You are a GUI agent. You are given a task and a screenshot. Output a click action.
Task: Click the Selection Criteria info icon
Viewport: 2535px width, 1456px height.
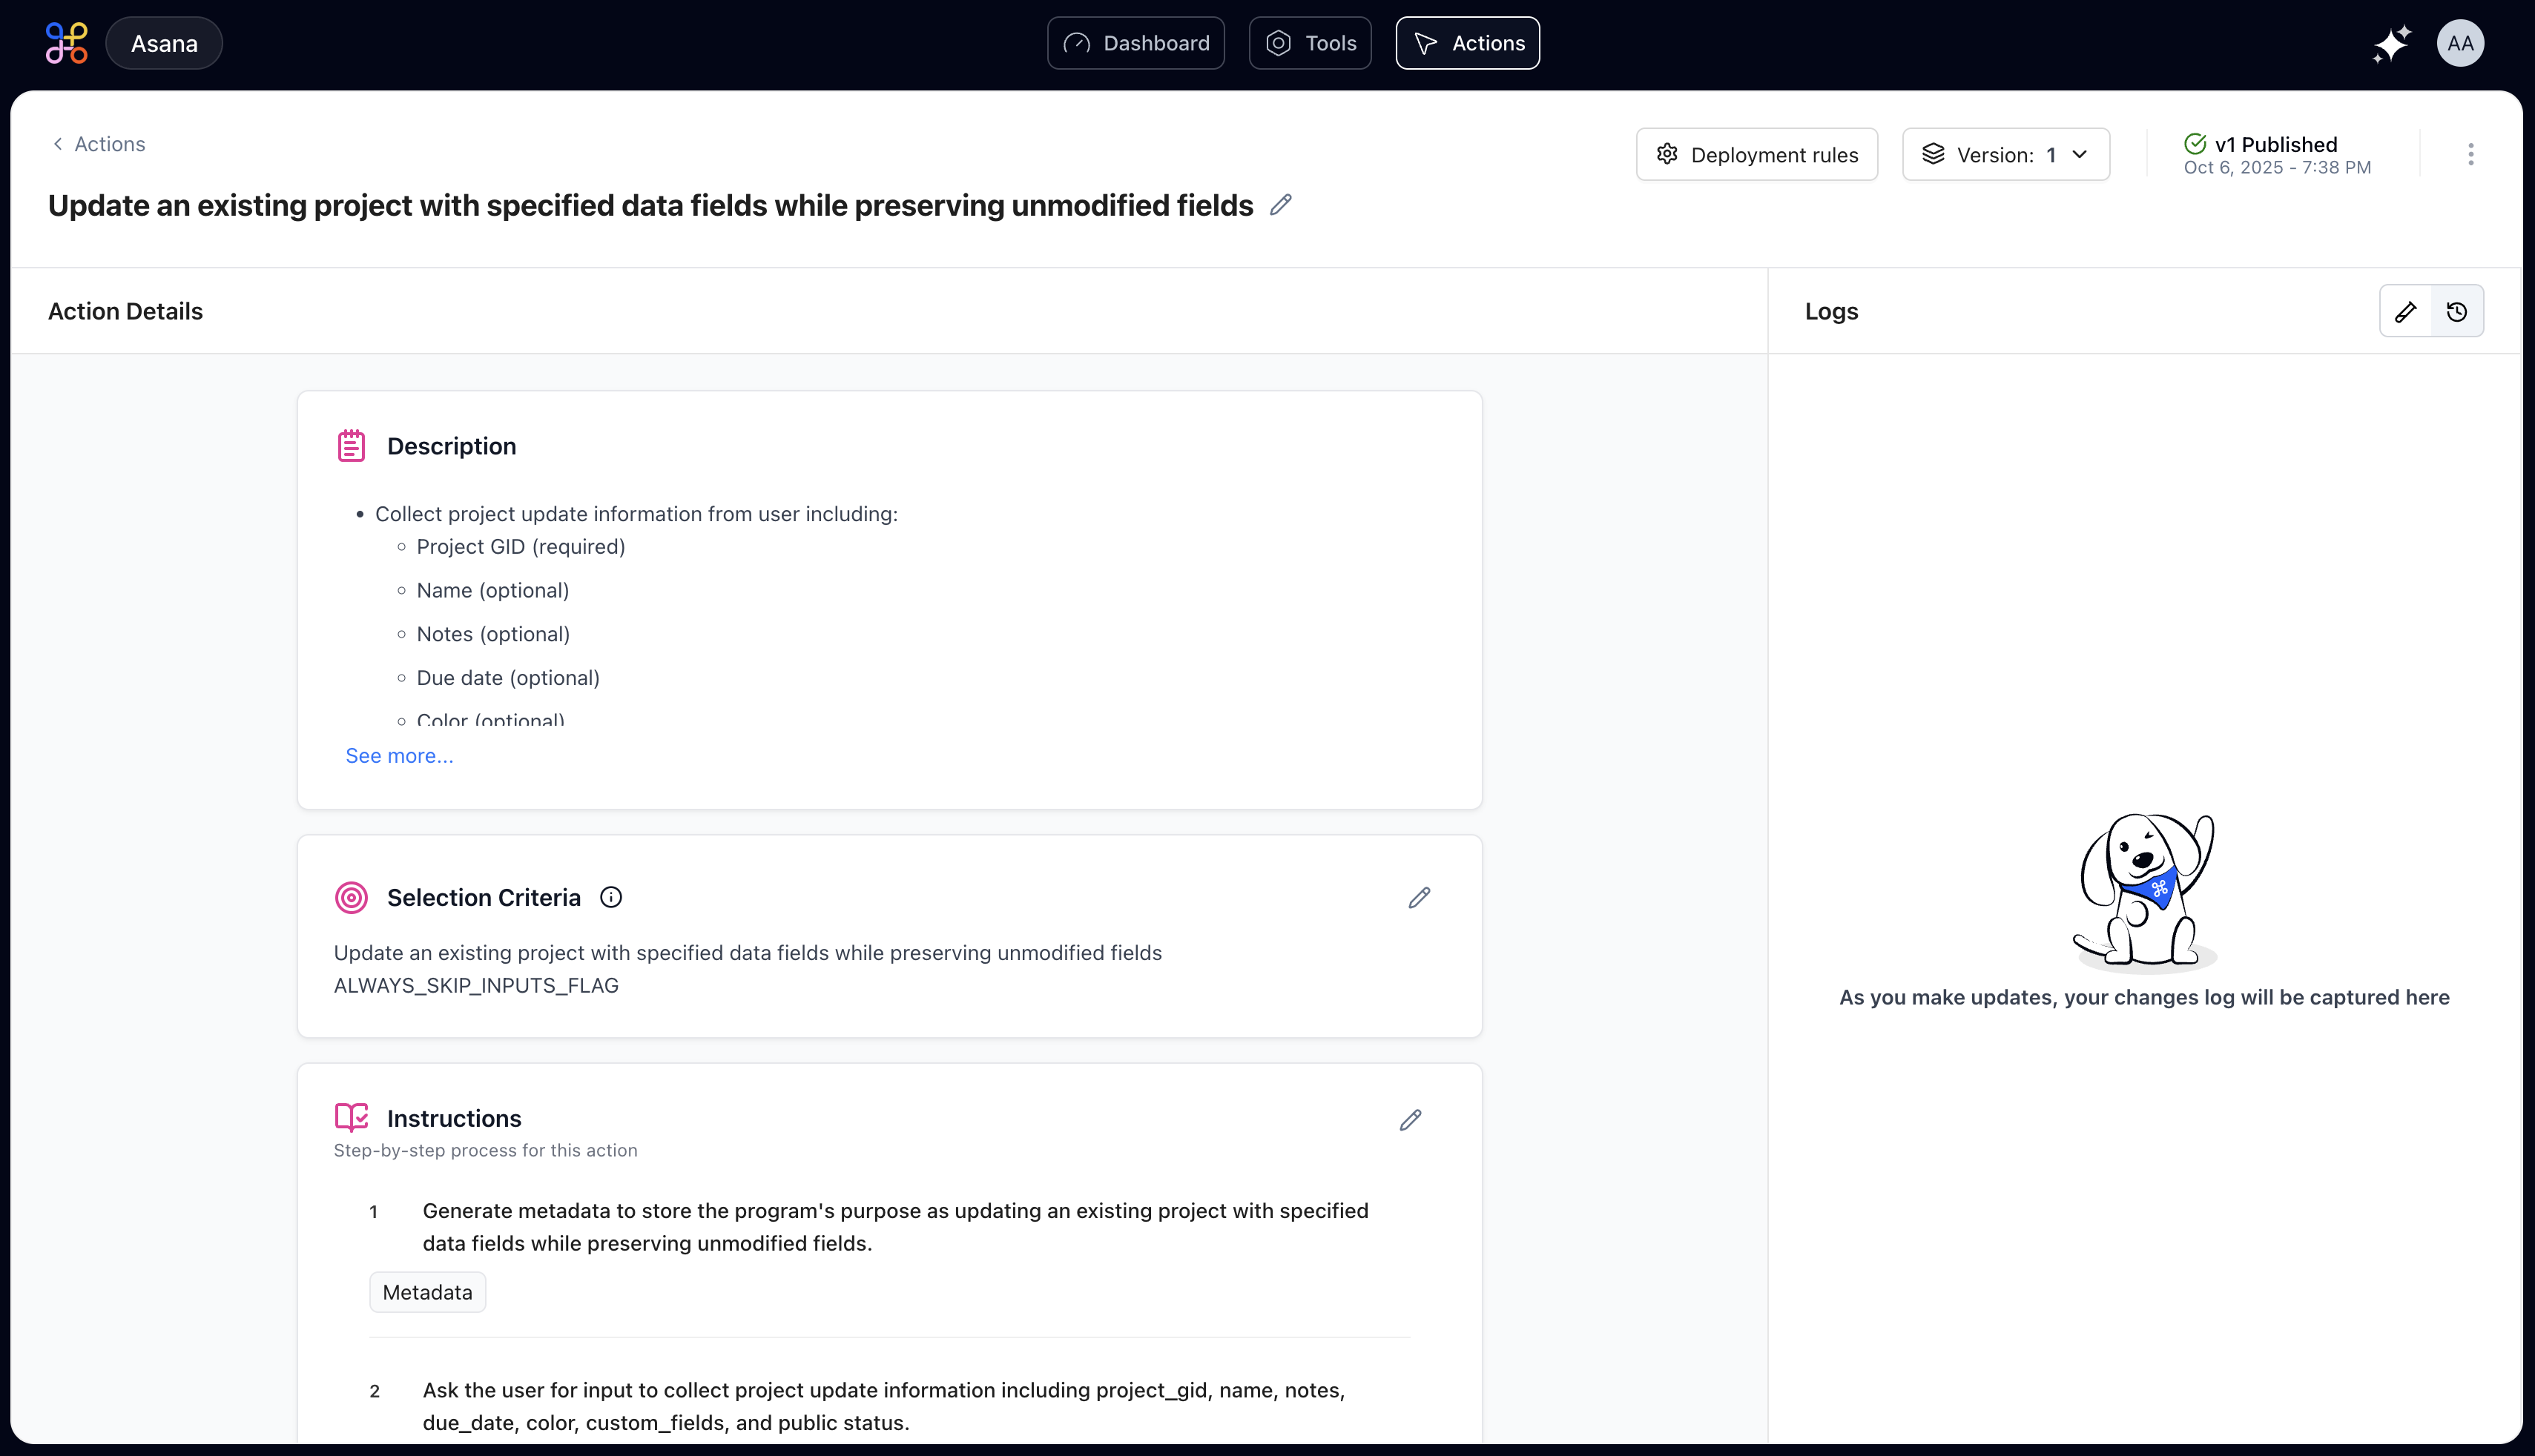click(610, 898)
